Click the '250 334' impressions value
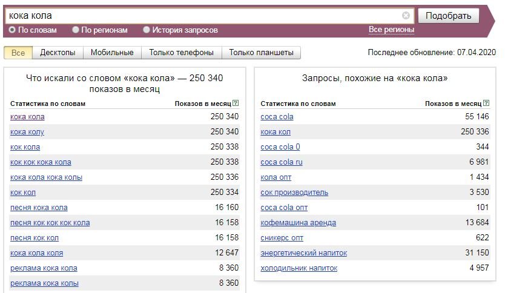This screenshot has height=293, width=508. (225, 193)
